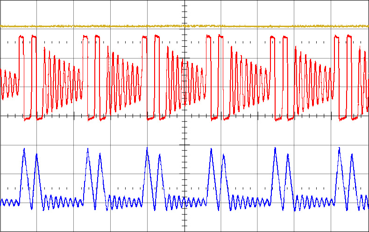This screenshot has height=232, width=369.
Task: Click the left end of the center horizontal axis
Action: 2,116
